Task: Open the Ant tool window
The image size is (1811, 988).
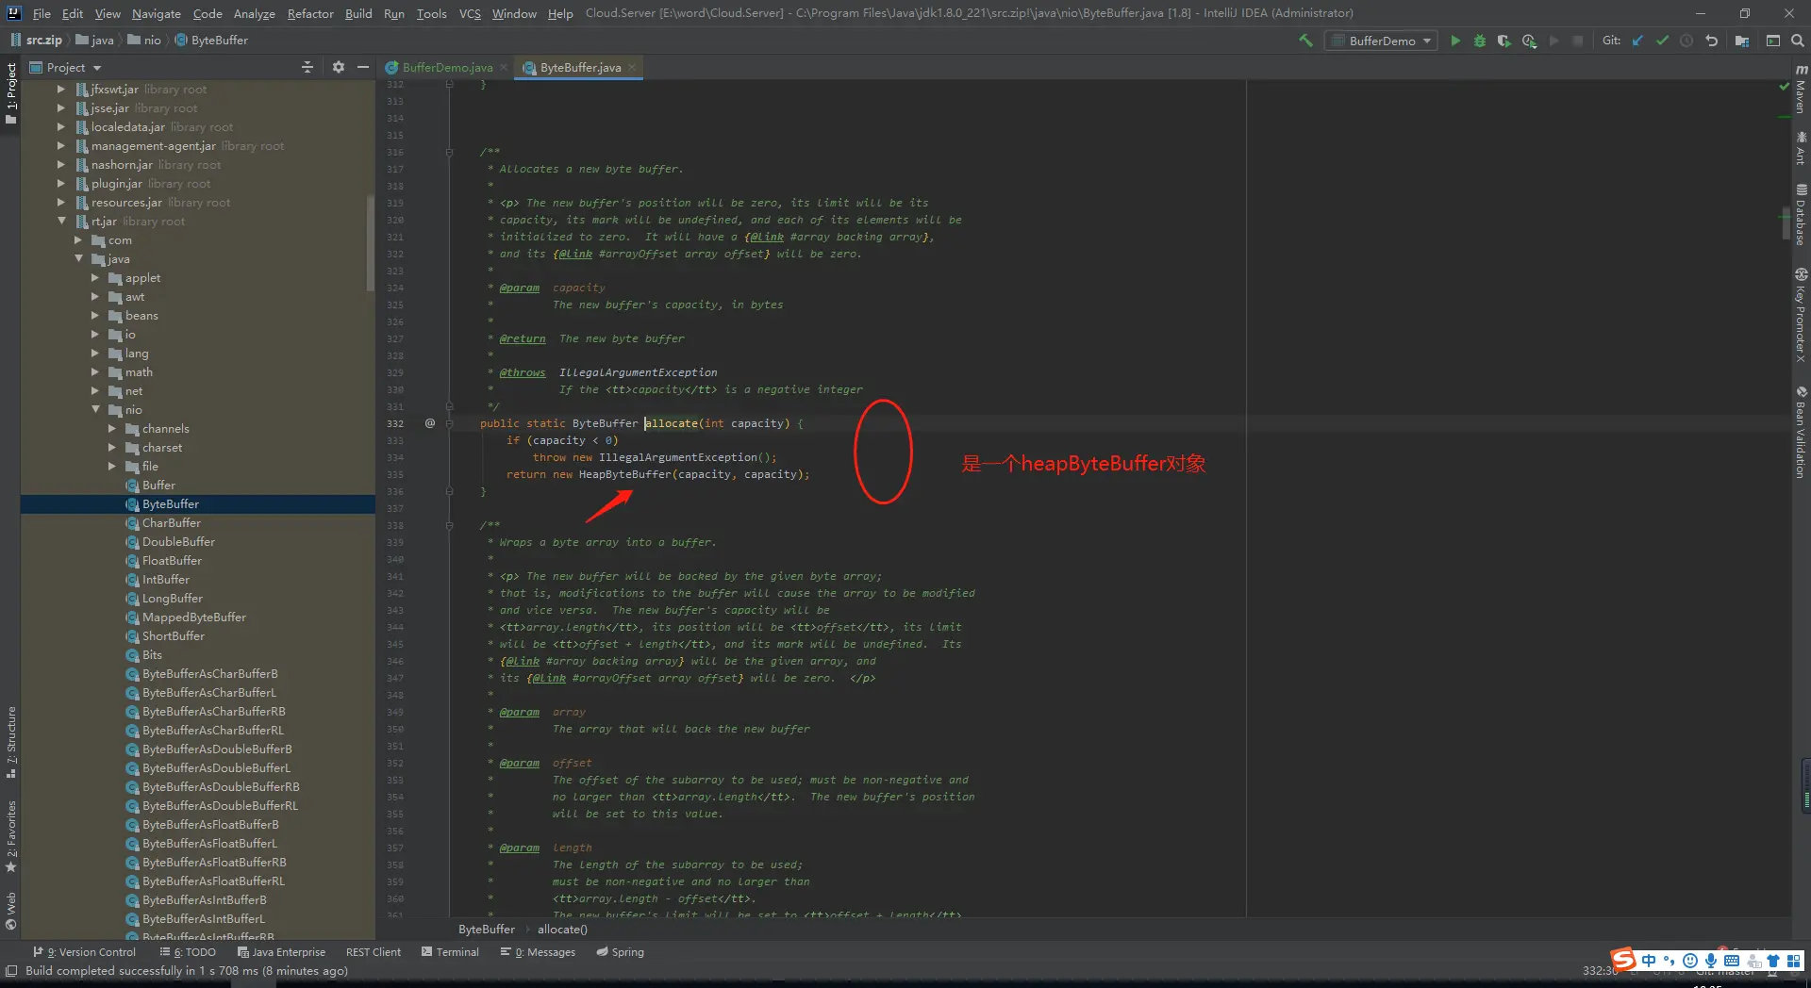Action: click(1801, 149)
